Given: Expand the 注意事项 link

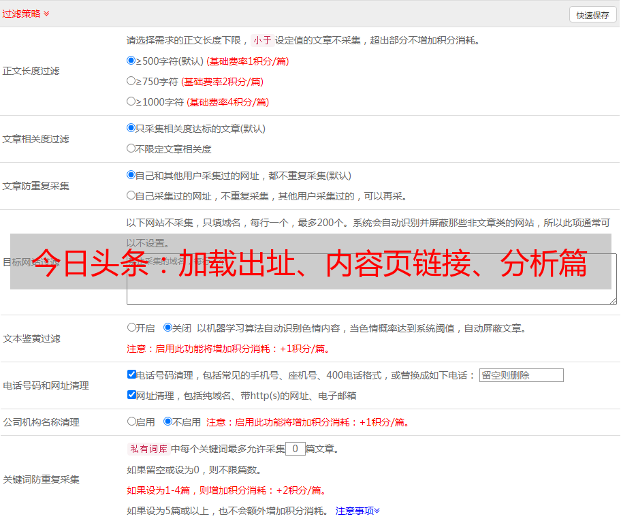Looking at the screenshot, I should click(357, 510).
